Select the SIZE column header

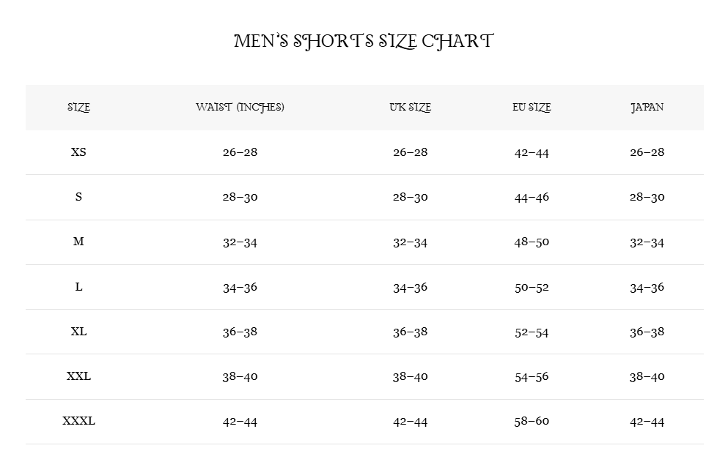[x=78, y=108]
